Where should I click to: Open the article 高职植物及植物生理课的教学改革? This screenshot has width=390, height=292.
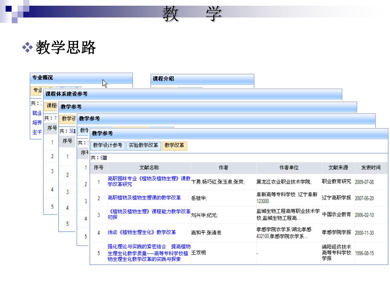point(144,198)
